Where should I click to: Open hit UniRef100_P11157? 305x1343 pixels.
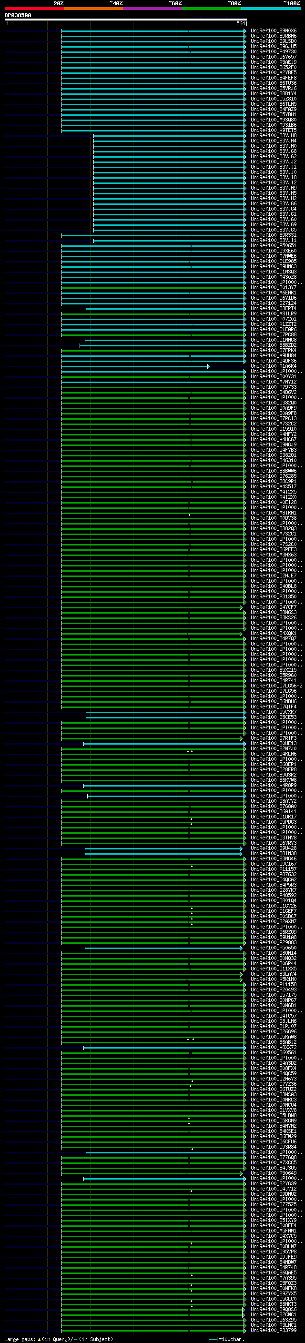(x=274, y=869)
